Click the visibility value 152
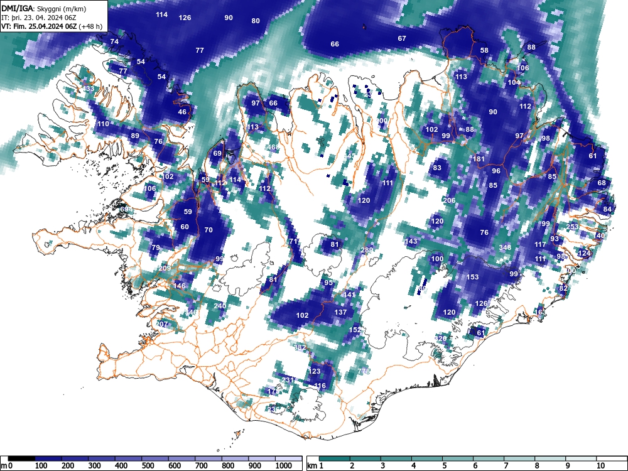Viewport: 628px width, 471px height. (x=355, y=330)
